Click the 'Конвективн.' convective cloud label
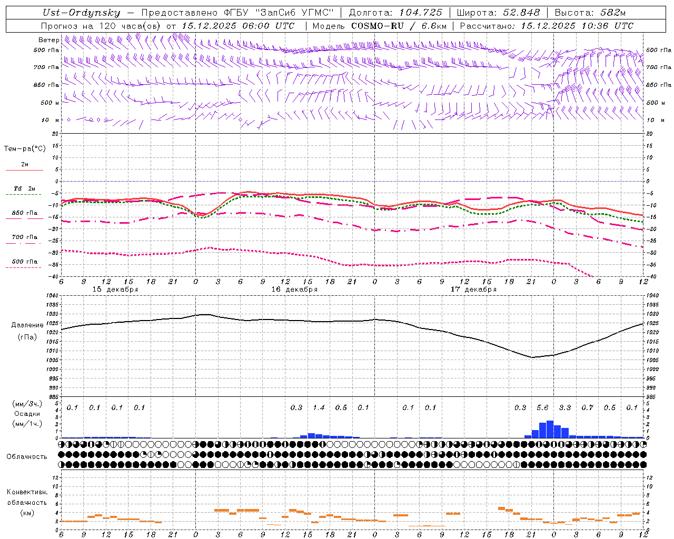The height and width of the screenshot is (539, 674). click(x=27, y=492)
